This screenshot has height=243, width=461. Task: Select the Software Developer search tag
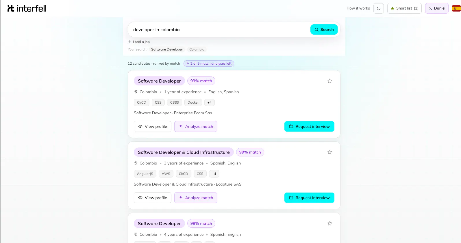[167, 49]
